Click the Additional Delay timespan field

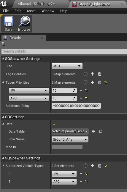pos(76,106)
